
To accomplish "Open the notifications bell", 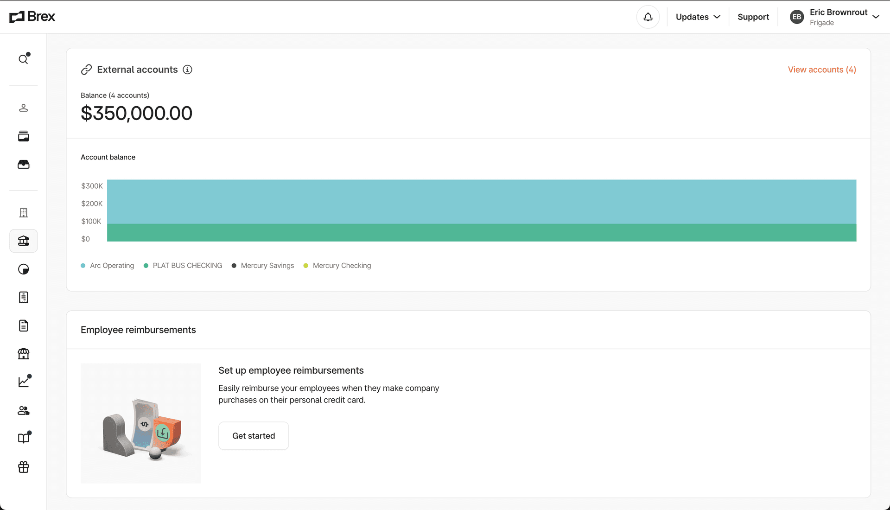I will [648, 17].
